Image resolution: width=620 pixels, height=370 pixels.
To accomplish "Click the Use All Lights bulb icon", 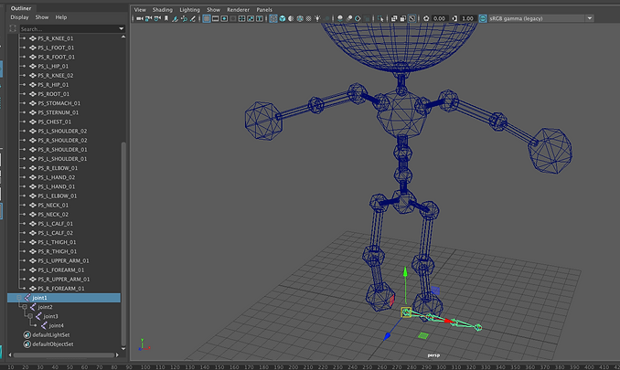I will click(317, 18).
